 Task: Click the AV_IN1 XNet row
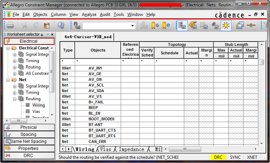[x=159, y=68]
